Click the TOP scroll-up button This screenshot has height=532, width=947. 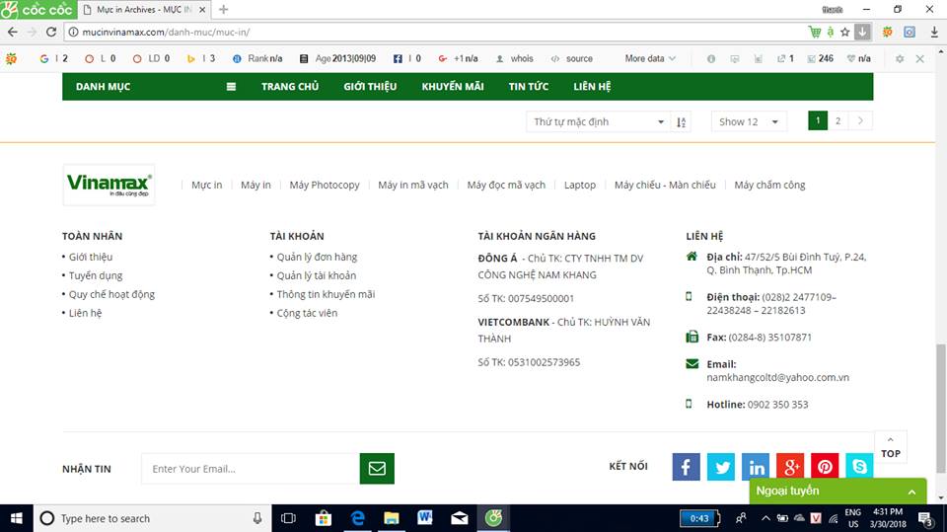pyautogui.click(x=891, y=447)
